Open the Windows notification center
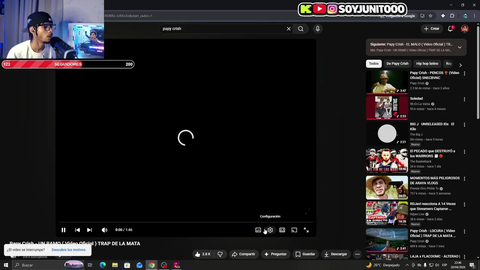The height and width of the screenshot is (270, 480). click(x=472, y=265)
